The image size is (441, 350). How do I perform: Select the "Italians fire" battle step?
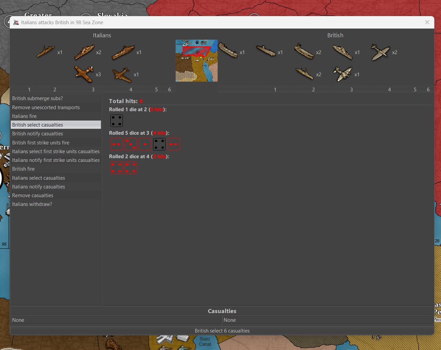tap(24, 116)
